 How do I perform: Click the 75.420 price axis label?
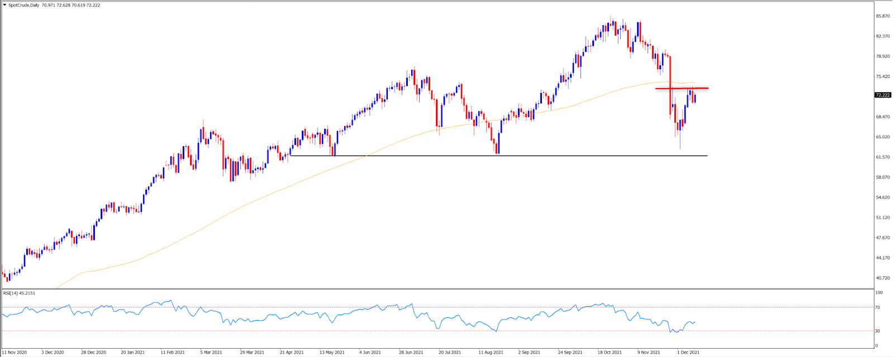882,76
